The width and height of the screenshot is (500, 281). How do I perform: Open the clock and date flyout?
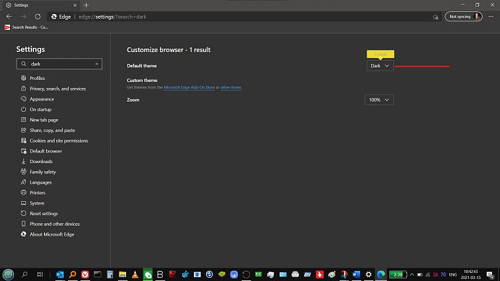point(471,274)
